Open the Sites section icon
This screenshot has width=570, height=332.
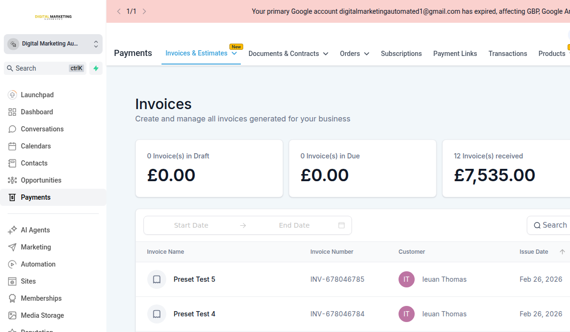click(12, 281)
